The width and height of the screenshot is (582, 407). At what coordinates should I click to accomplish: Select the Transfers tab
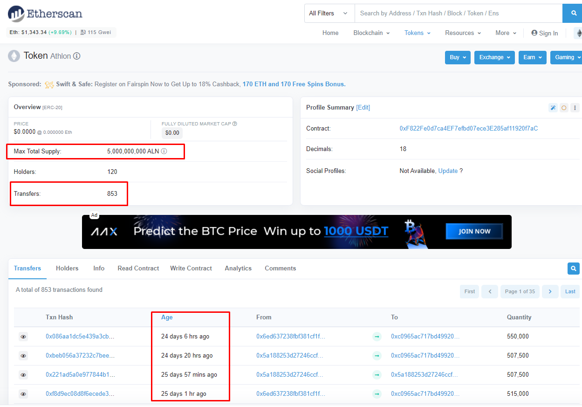pos(27,269)
